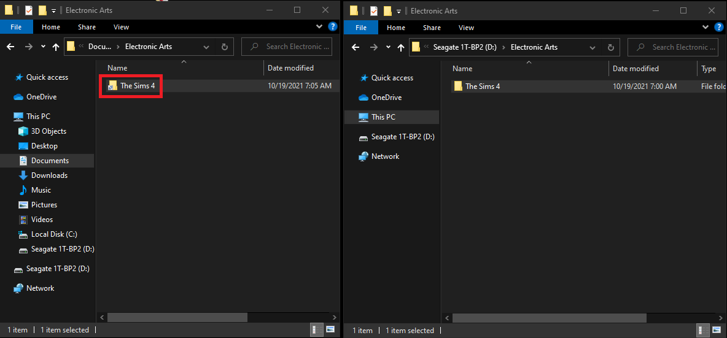
Task: Open Customize Quick Access Toolbar dropdown, right window
Action: [x=398, y=10]
